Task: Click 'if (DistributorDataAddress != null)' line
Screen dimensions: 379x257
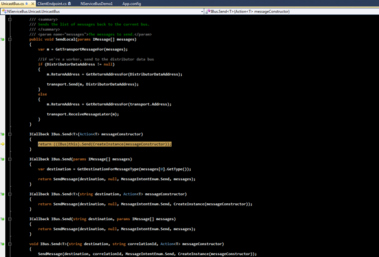Action: (76, 64)
